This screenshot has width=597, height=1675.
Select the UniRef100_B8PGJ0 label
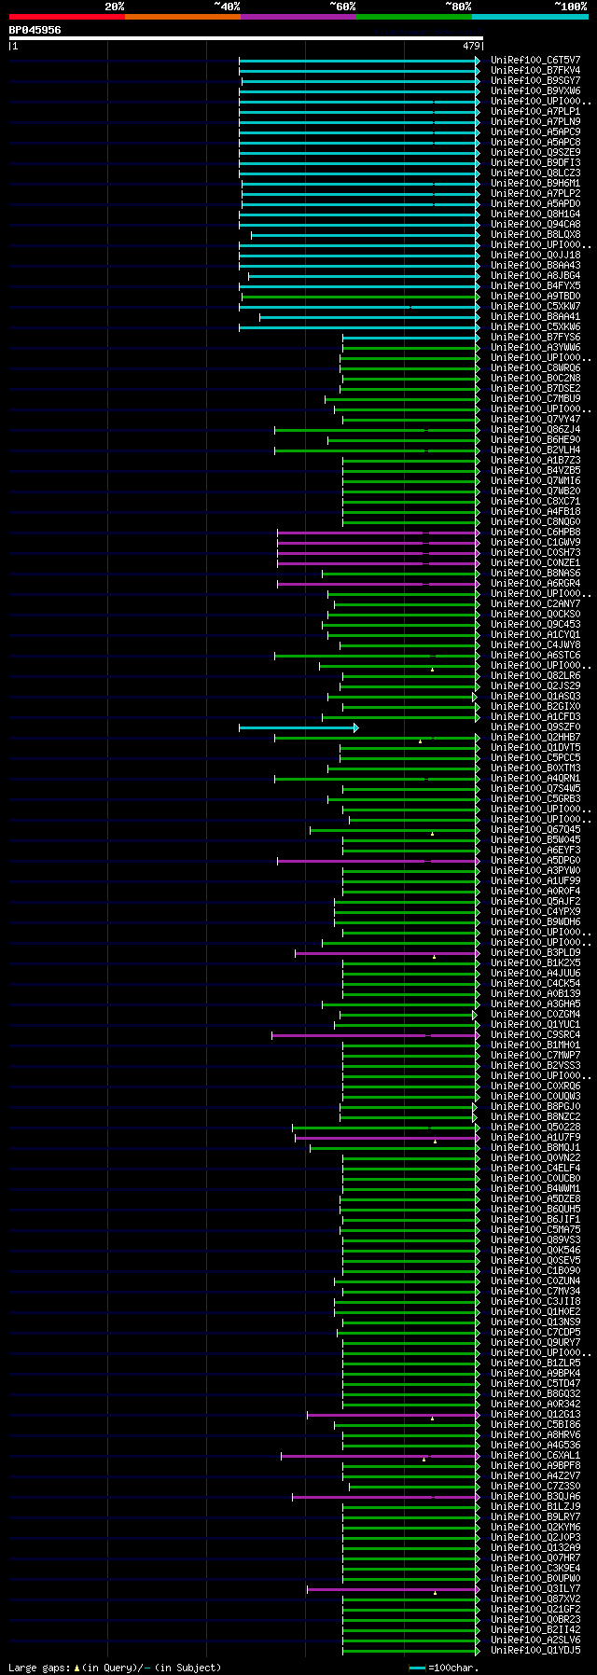pyautogui.click(x=535, y=1107)
